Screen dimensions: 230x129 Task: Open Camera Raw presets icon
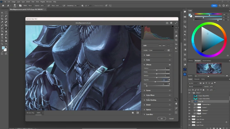pos(176,48)
